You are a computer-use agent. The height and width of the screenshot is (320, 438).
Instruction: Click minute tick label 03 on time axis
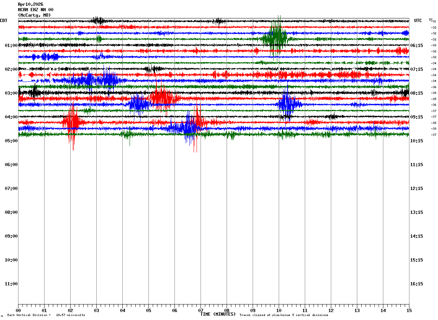(x=96, y=310)
